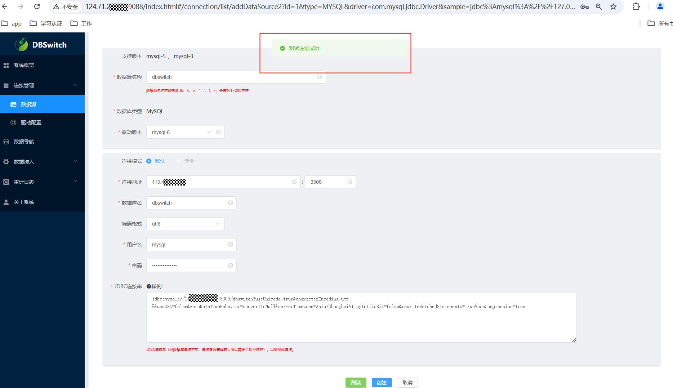Click the 关于系统 person icon
The image size is (673, 388).
pos(6,202)
